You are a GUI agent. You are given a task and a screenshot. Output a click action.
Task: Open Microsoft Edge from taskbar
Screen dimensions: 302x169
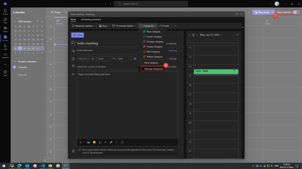pyautogui.click(x=19, y=166)
